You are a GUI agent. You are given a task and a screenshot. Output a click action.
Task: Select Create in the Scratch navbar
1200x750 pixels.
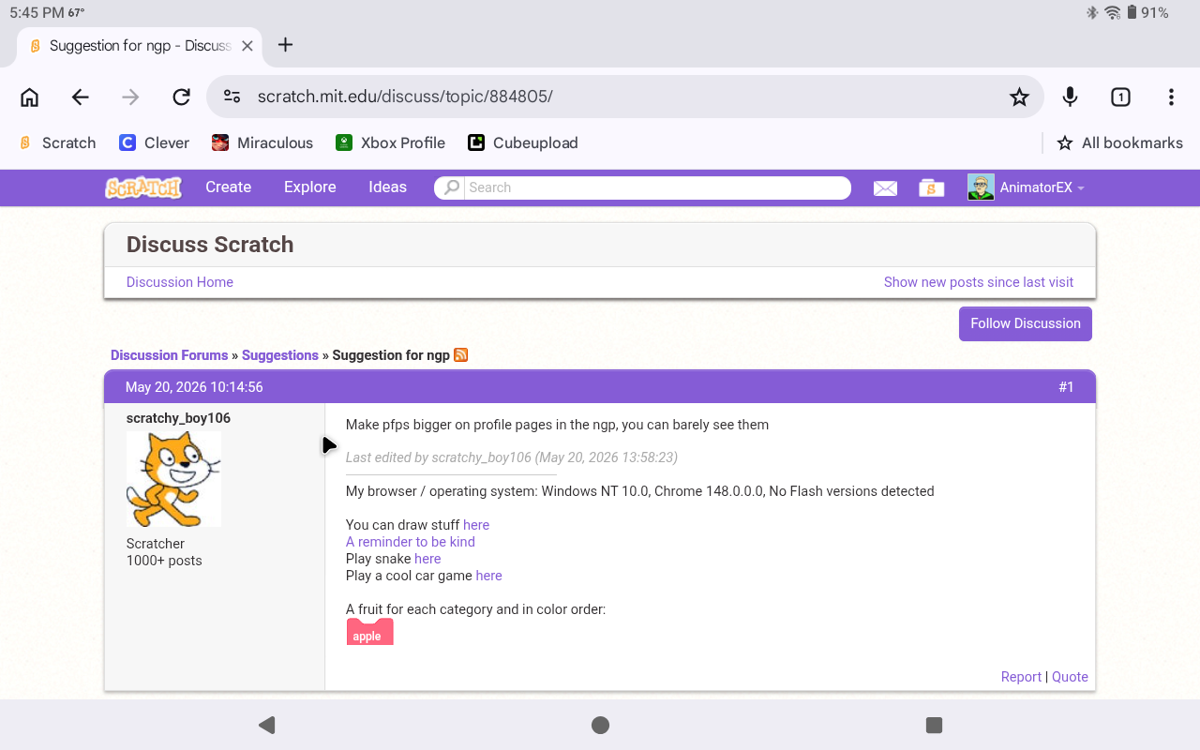point(229,187)
